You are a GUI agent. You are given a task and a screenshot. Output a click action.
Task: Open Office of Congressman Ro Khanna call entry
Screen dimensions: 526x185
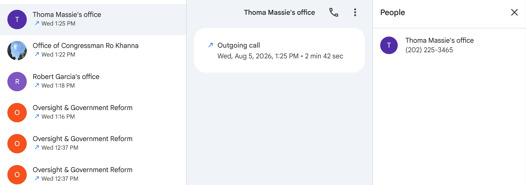pos(93,50)
